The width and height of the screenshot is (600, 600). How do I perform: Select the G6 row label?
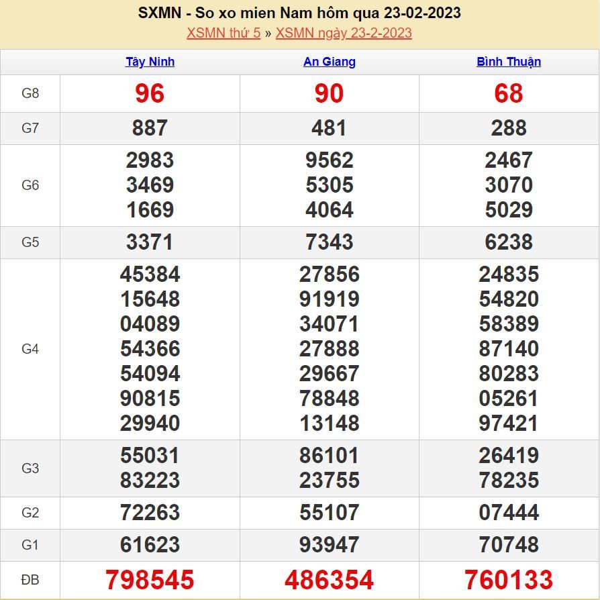click(30, 185)
